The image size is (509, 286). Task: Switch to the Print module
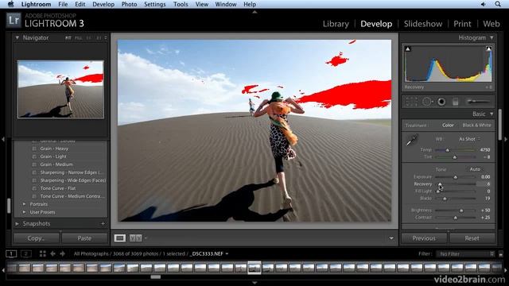[462, 24]
